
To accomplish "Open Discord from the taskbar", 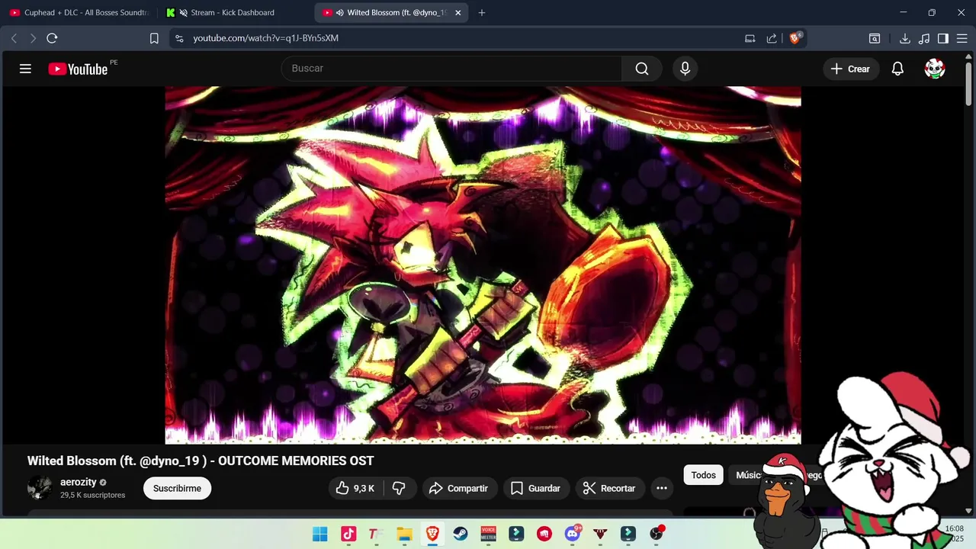I will point(572,534).
